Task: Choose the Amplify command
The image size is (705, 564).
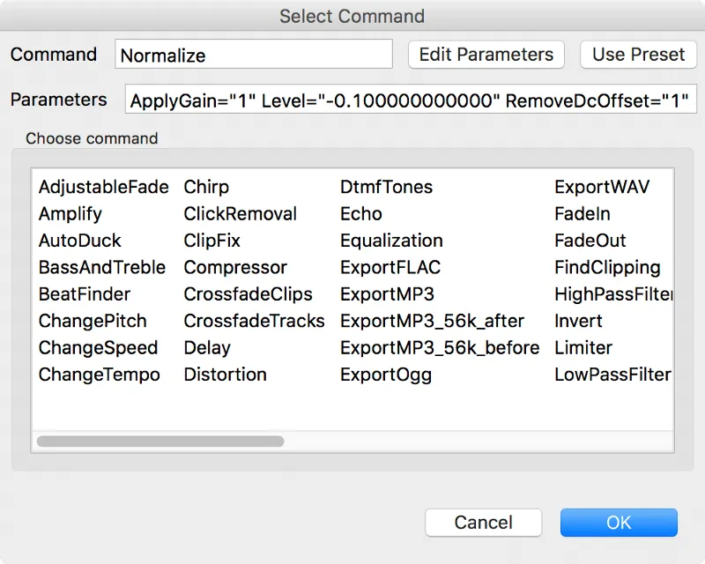Action: pos(70,213)
